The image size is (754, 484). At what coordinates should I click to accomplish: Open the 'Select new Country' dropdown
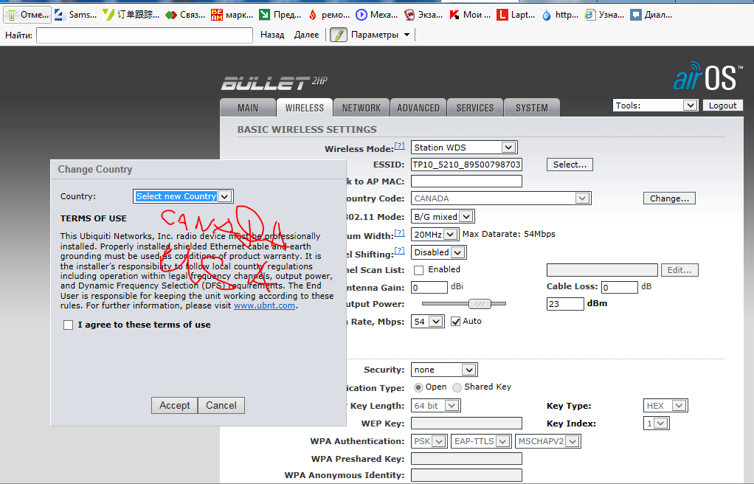point(183,196)
